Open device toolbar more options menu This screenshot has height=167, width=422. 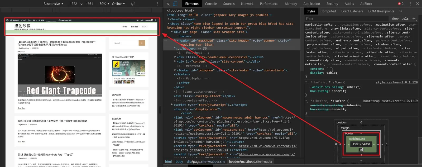[x=158, y=4]
